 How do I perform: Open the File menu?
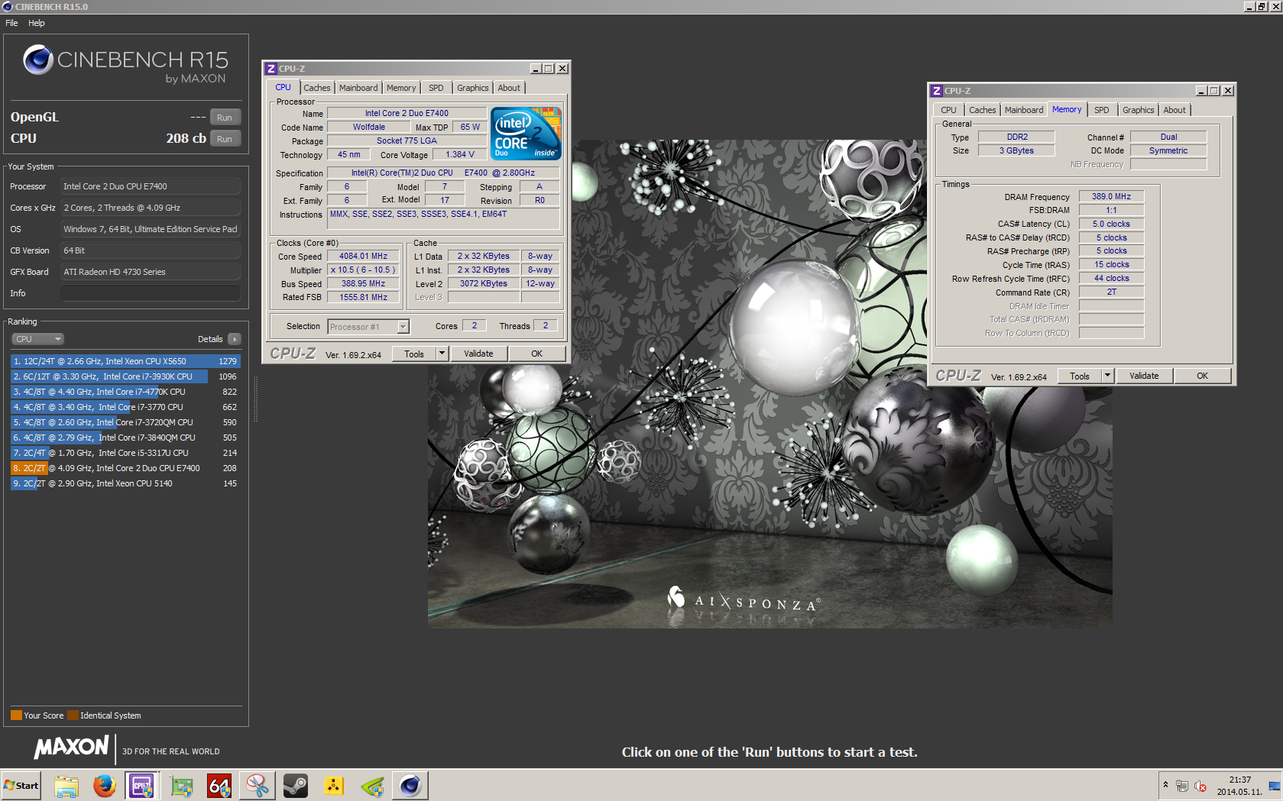(11, 23)
